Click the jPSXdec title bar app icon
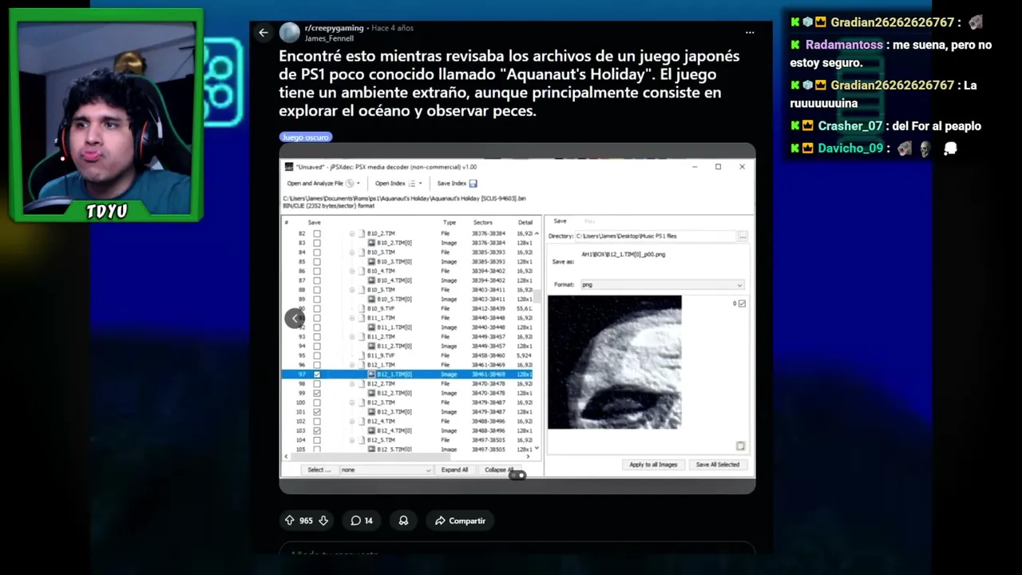This screenshot has height=575, width=1022. pos(290,167)
